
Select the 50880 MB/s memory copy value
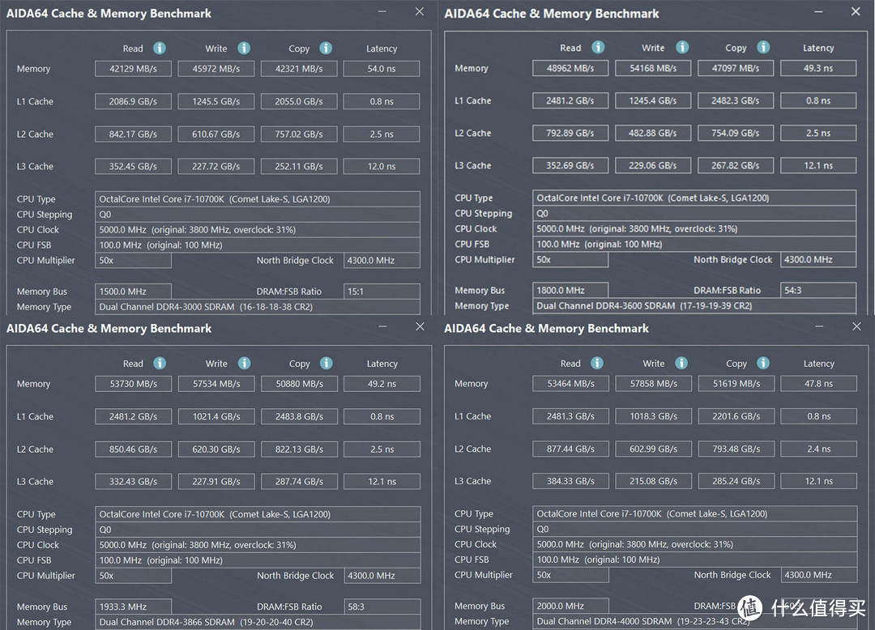coord(300,384)
